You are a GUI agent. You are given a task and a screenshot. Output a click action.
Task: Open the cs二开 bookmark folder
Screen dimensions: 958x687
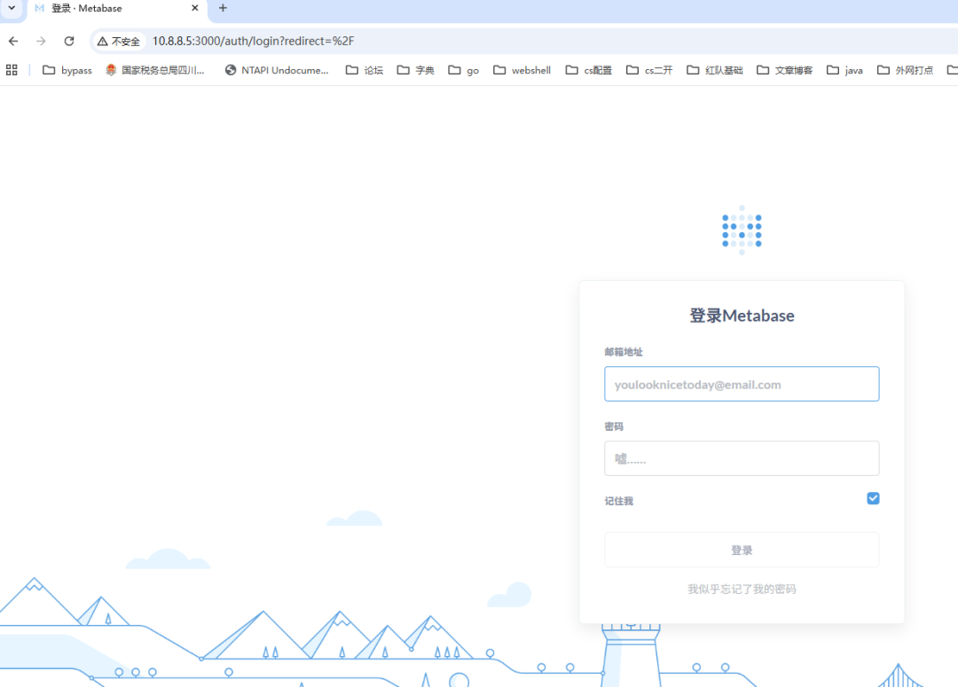[648, 70]
